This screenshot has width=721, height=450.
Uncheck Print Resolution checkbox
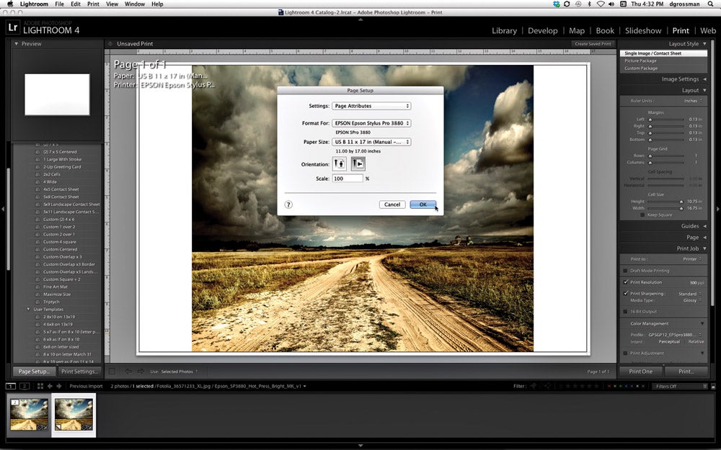pyautogui.click(x=625, y=282)
